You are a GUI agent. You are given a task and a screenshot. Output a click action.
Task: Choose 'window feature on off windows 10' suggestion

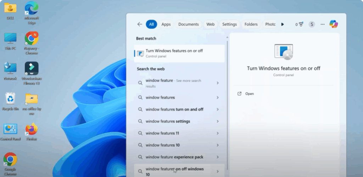179,171
